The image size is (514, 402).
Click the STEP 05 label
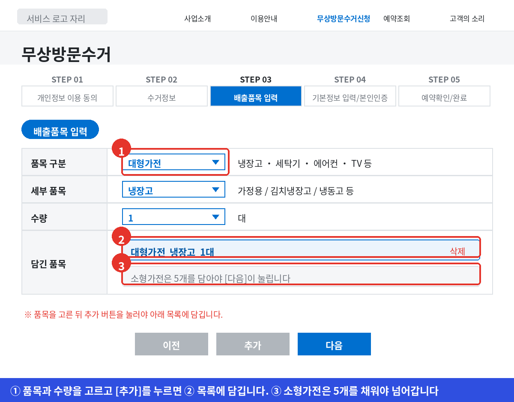pyautogui.click(x=444, y=80)
